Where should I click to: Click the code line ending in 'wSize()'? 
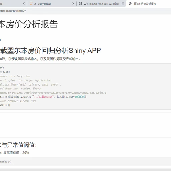[5, 105]
